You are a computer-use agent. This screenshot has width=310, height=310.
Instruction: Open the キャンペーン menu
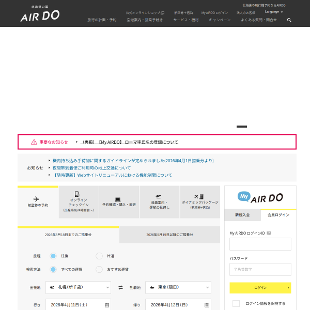click(x=220, y=20)
